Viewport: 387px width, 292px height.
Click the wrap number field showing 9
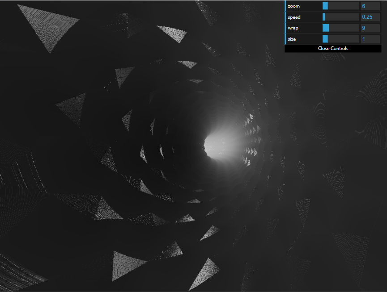click(x=370, y=28)
